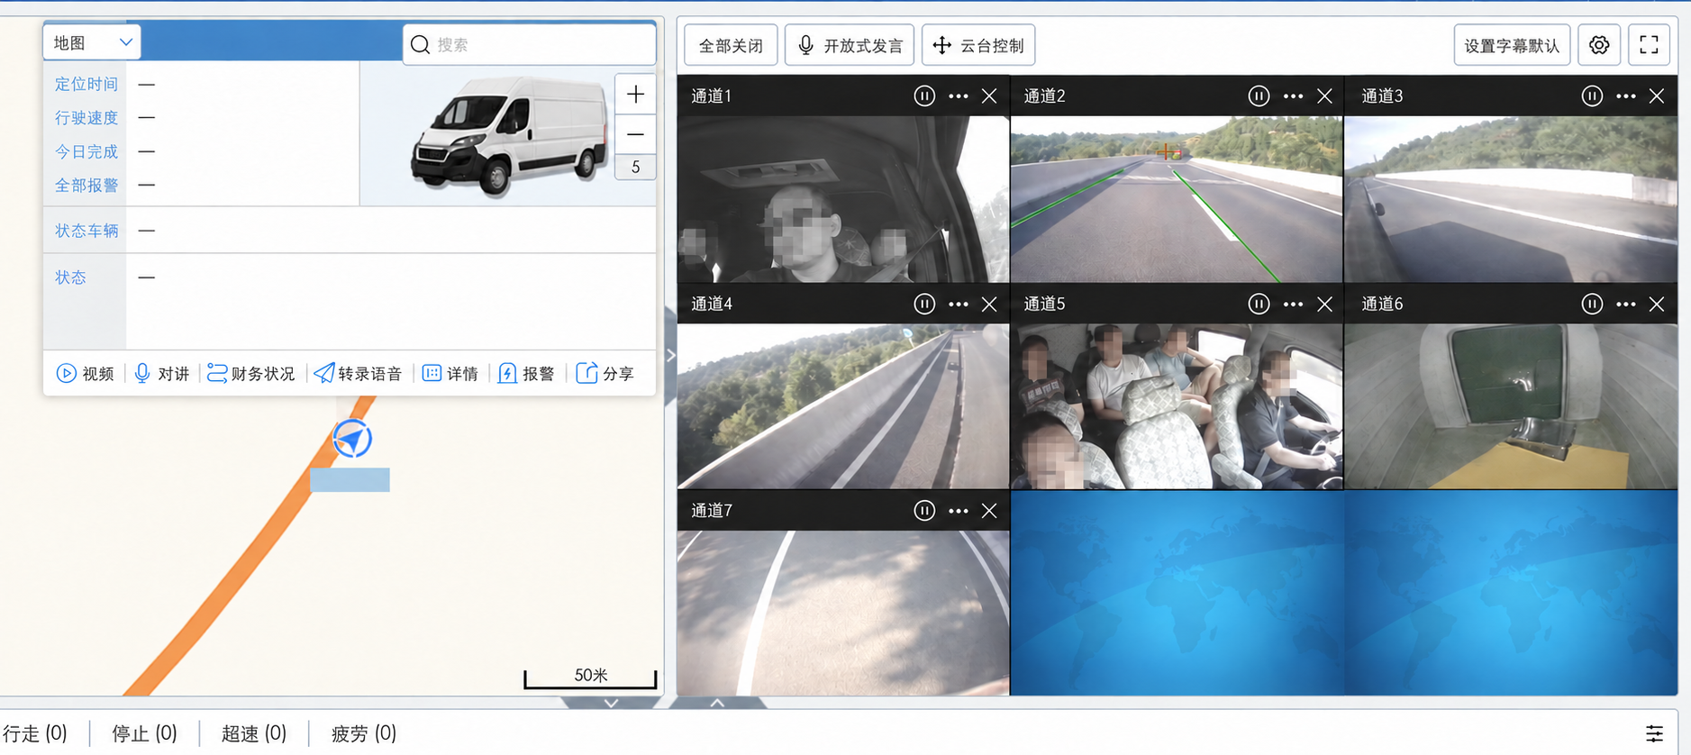Close the 通道7 video panel
Viewport: 1691px width, 755px height.
(x=989, y=511)
